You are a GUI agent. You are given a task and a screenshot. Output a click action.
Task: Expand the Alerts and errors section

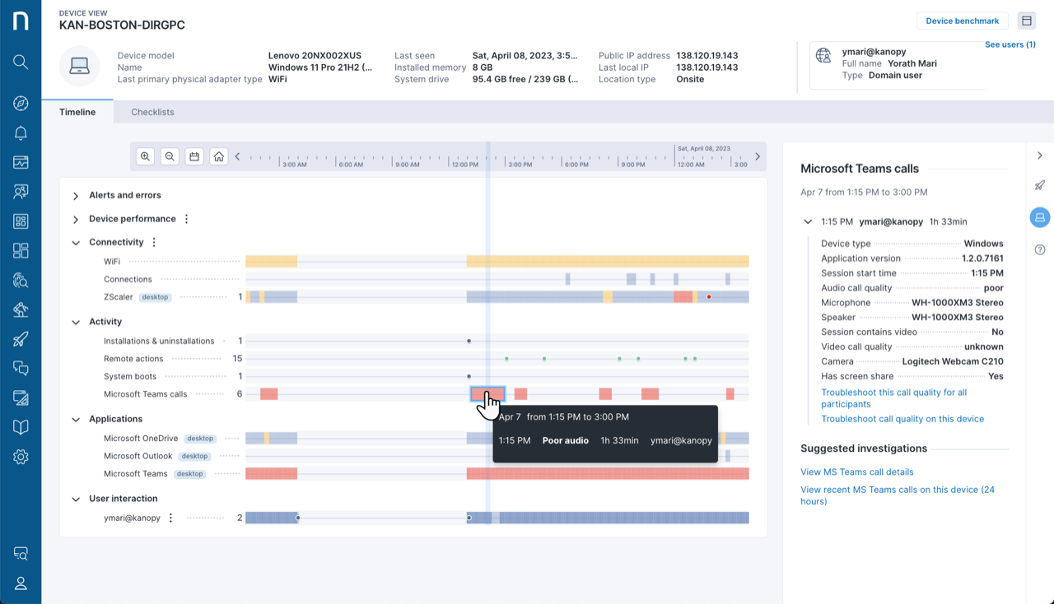point(76,196)
